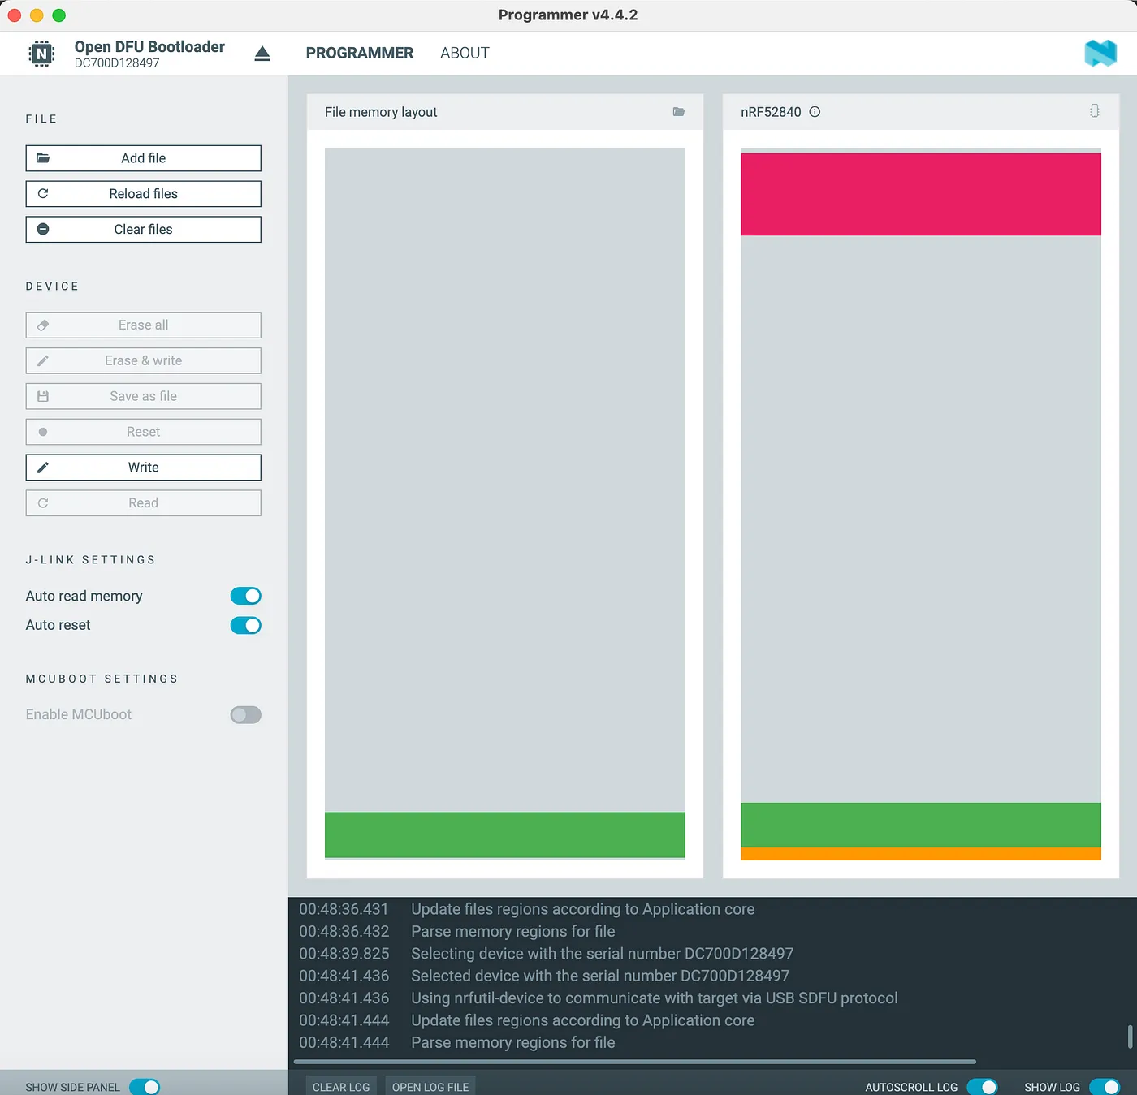Screen dimensions: 1137x1095
Task: Click the Erase & write button label
Action: tap(144, 360)
